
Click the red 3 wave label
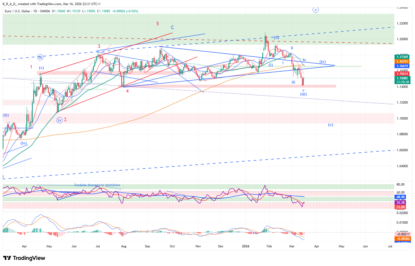[99, 46]
